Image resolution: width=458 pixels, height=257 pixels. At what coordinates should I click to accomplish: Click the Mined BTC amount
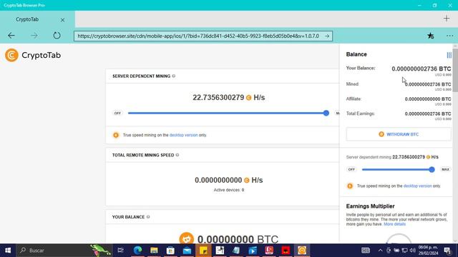coord(428,84)
